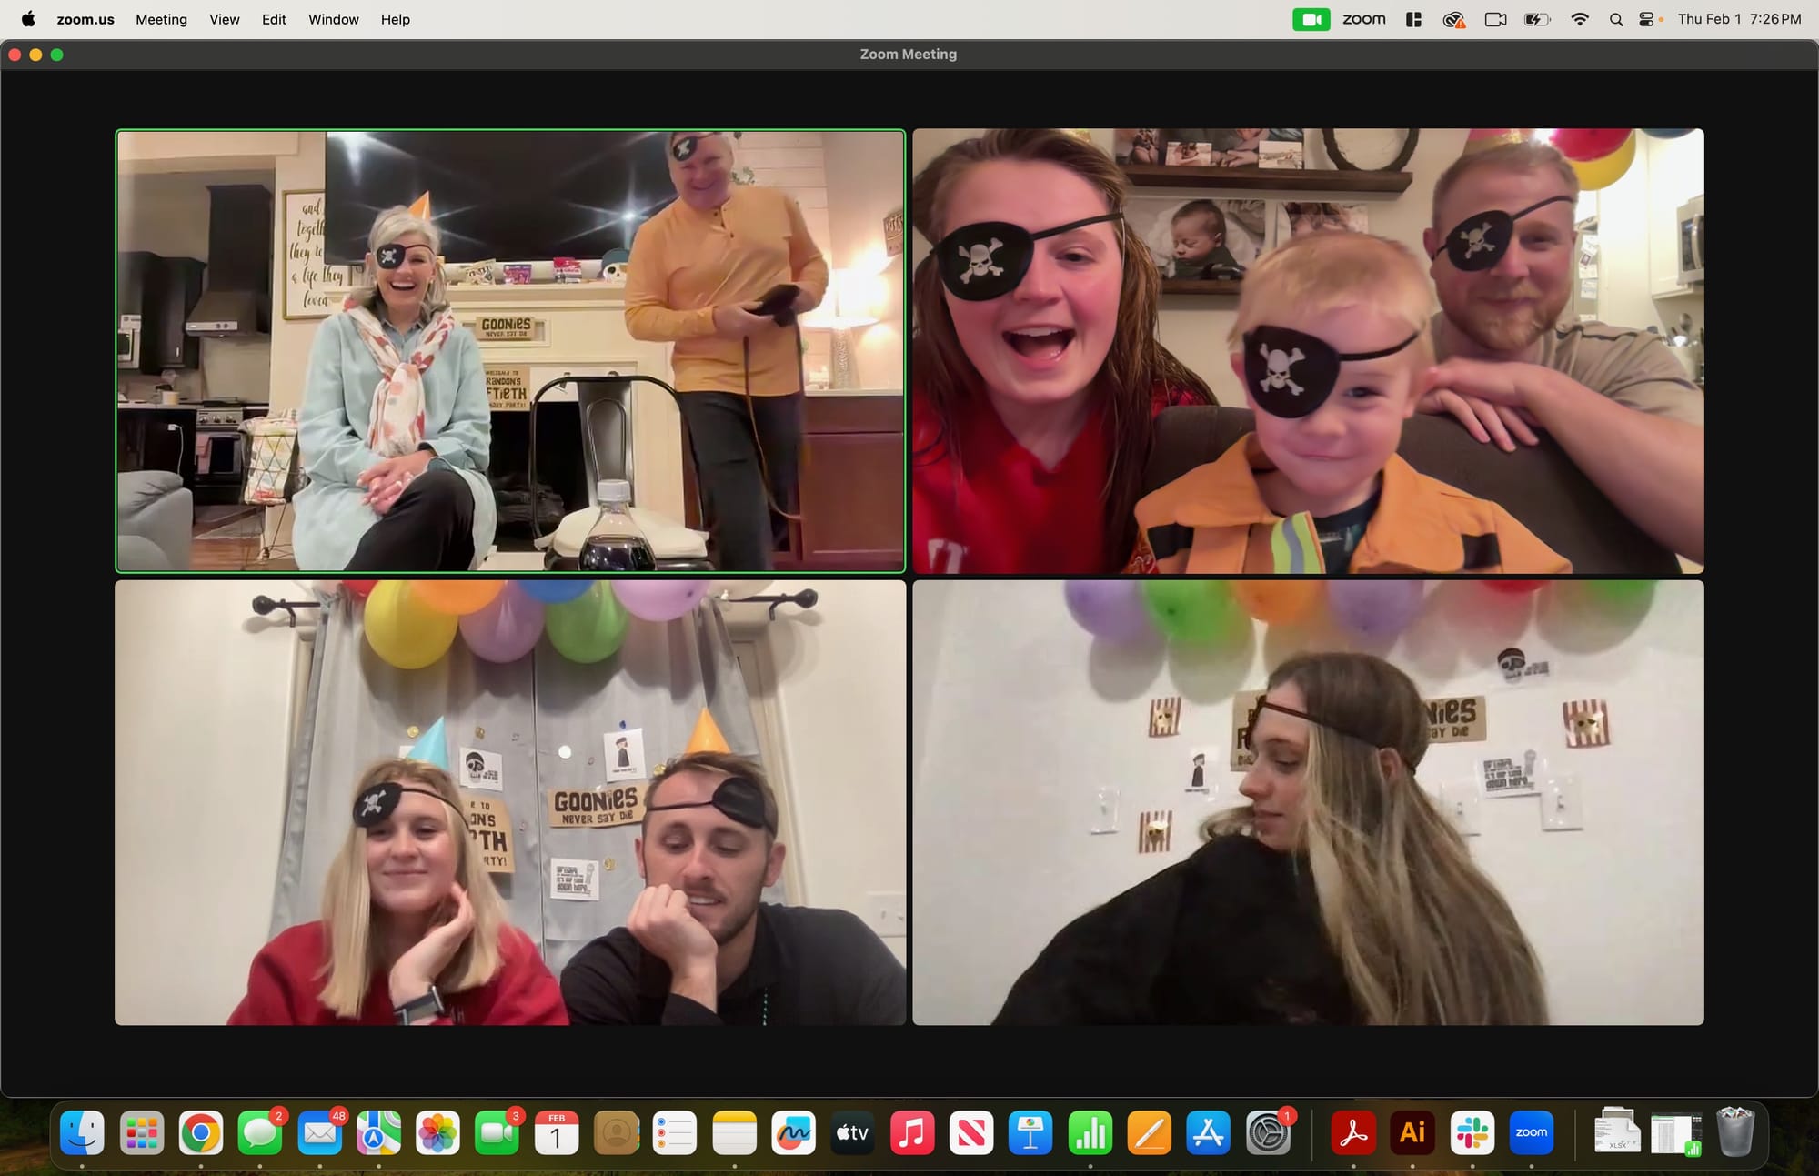
Task: Open the Window menu dropdown
Action: pyautogui.click(x=333, y=19)
